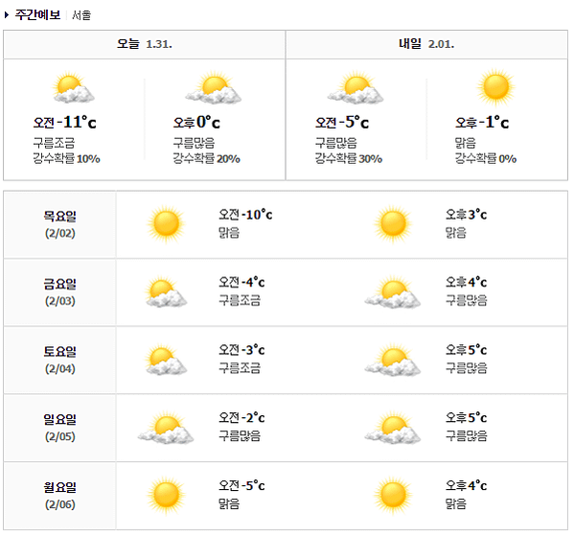The height and width of the screenshot is (537, 574).
Task: Select the 내일 2.01. header
Action: click(426, 44)
